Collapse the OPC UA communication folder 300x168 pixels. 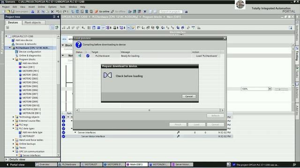pyautogui.click(x=14, y=151)
